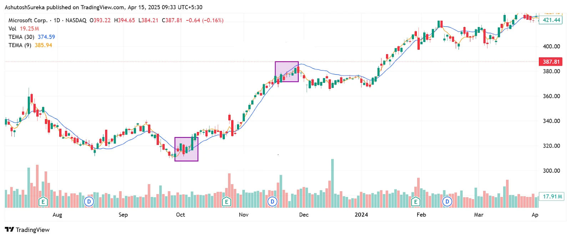Select the earnings E marker before February
The width and height of the screenshot is (571, 238).
click(x=415, y=202)
